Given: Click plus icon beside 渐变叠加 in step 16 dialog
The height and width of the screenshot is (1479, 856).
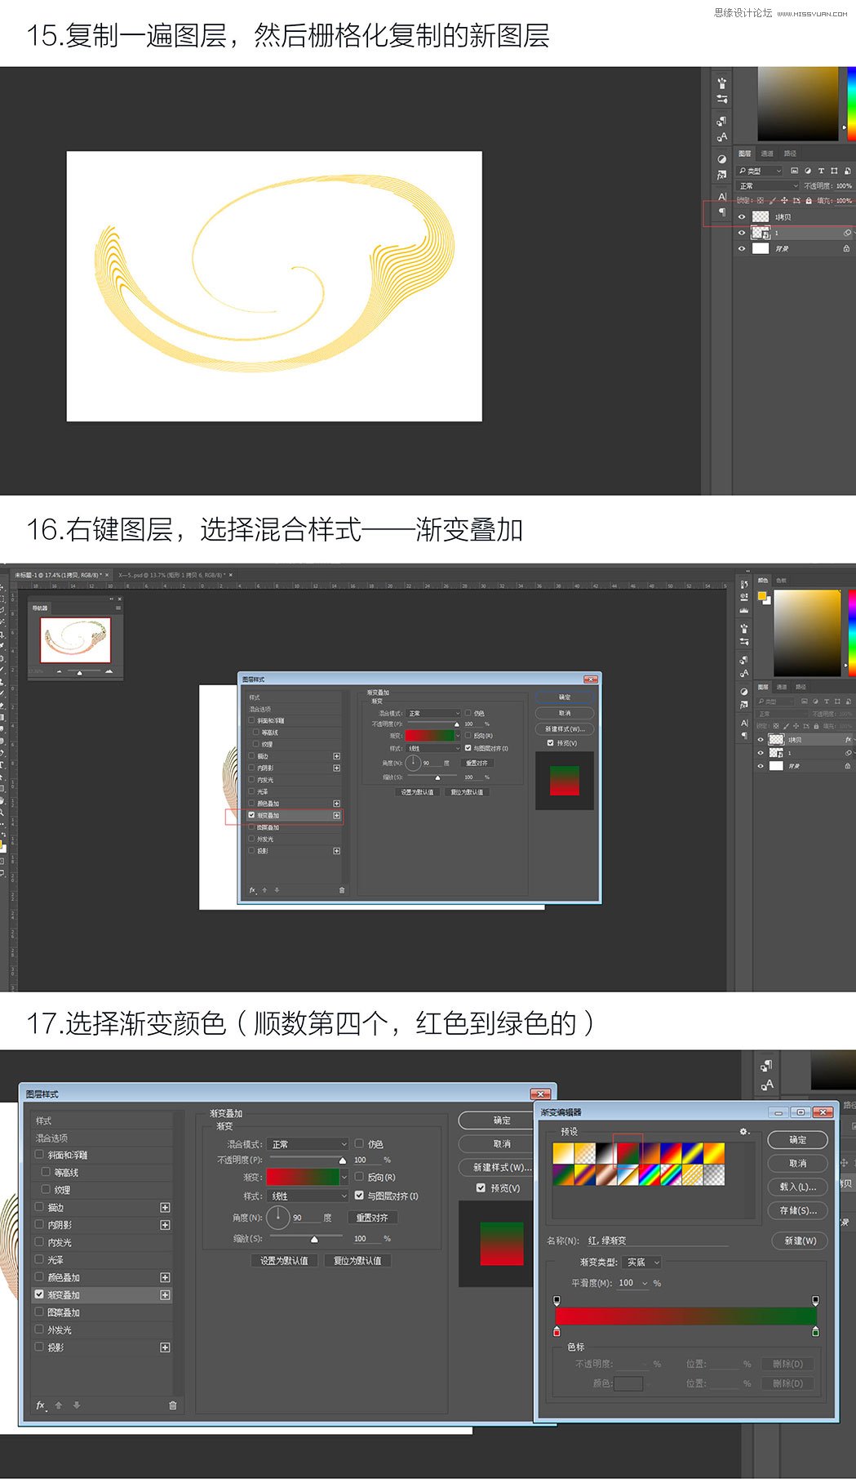Looking at the screenshot, I should pos(336,815).
